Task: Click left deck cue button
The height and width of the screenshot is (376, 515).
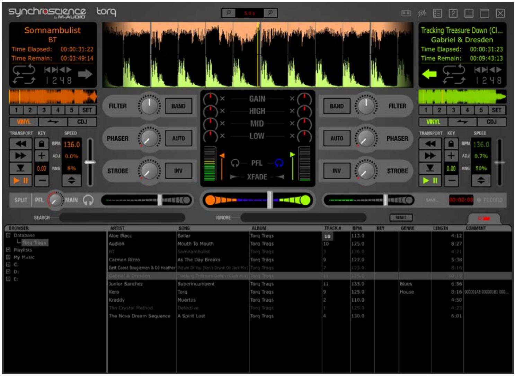Action: click(21, 168)
